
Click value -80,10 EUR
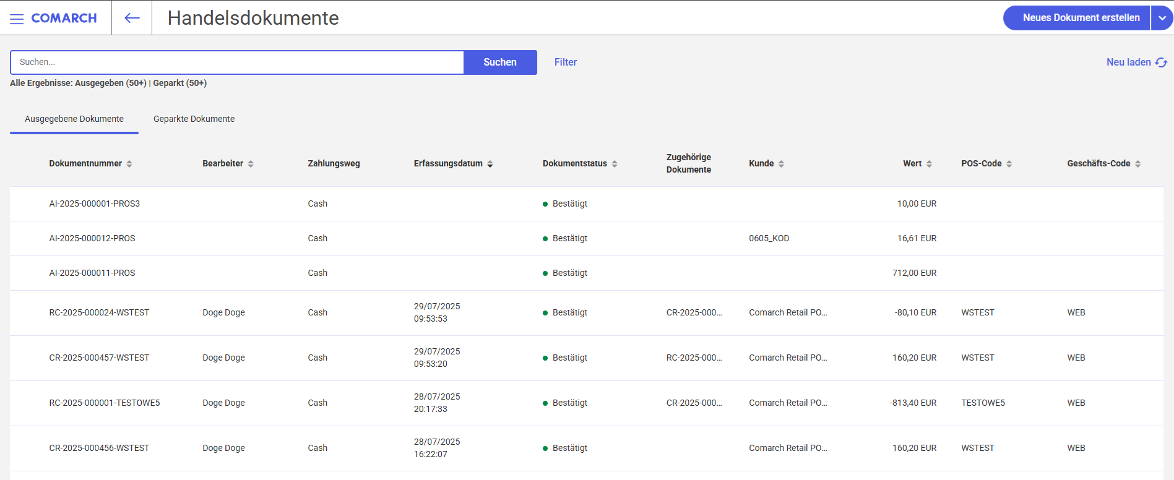[915, 312]
